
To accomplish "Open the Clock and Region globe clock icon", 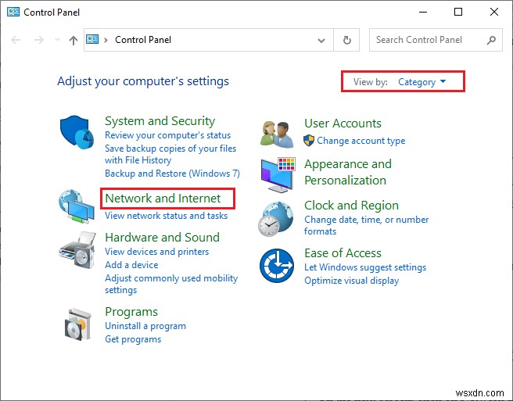I will [x=276, y=219].
